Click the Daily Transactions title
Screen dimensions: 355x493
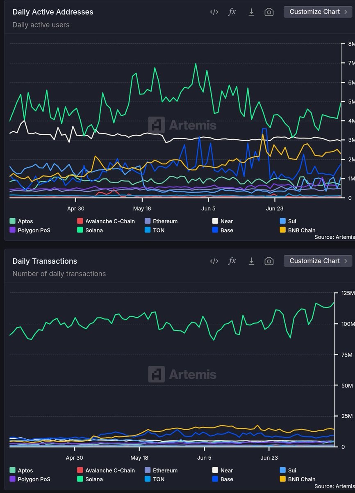click(x=45, y=261)
